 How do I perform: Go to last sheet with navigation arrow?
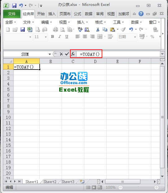coord(20,181)
